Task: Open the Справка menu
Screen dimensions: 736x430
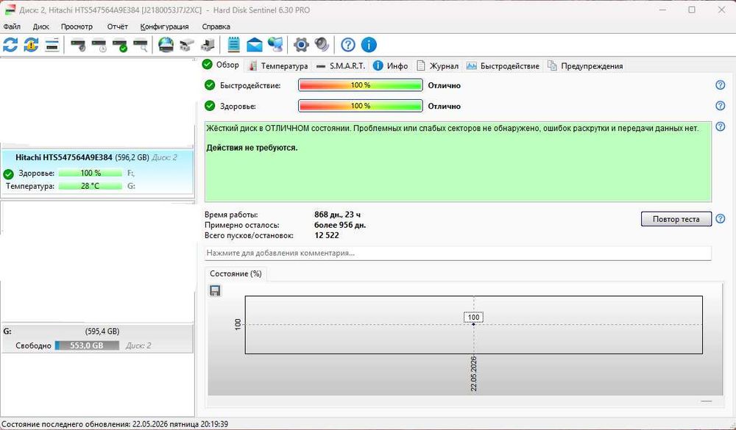Action: 216,26
